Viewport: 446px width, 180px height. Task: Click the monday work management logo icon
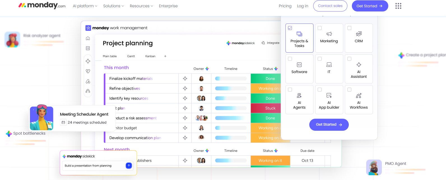pyautogui.click(x=88, y=28)
